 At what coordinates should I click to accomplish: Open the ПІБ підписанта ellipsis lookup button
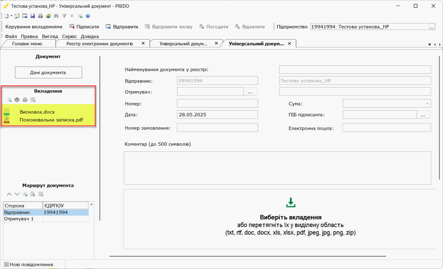[423, 115]
